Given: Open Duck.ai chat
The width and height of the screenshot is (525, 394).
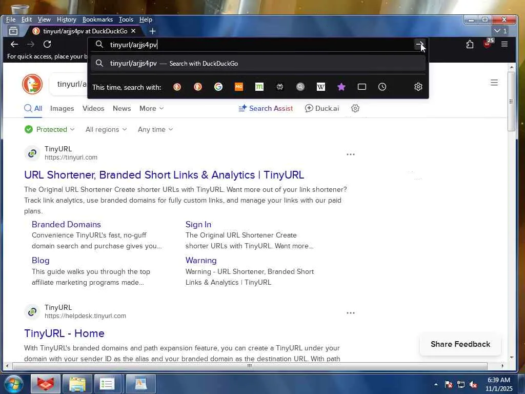Looking at the screenshot, I should pos(322,109).
